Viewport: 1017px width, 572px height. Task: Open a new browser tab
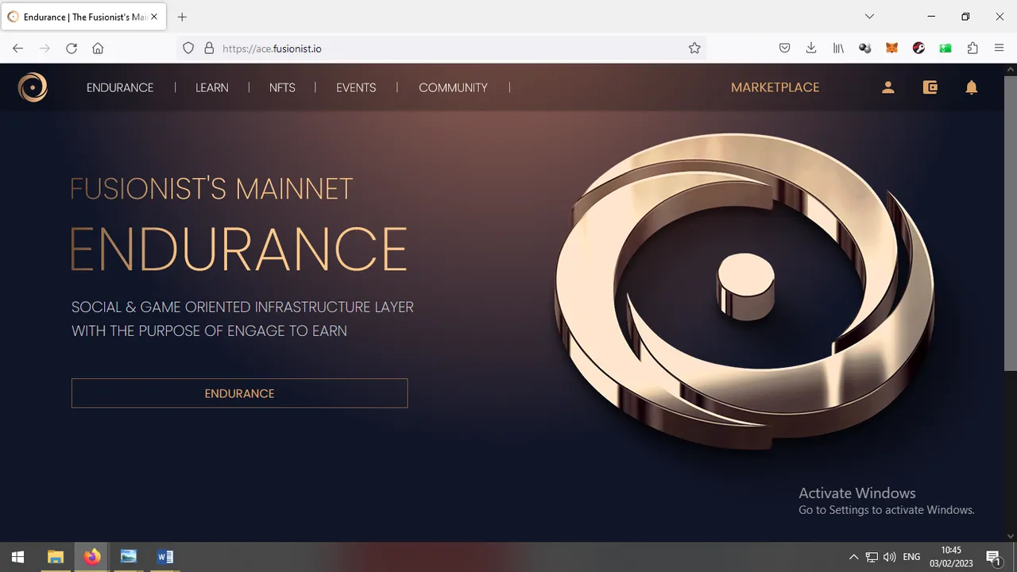(x=182, y=17)
